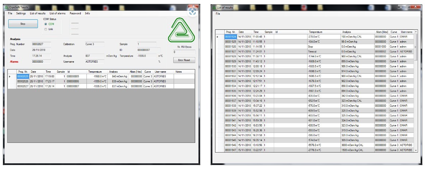Image resolution: width=427 pixels, height=169 pixels.
Task: Click the Temperature column header in results list
Action: click(315, 32)
